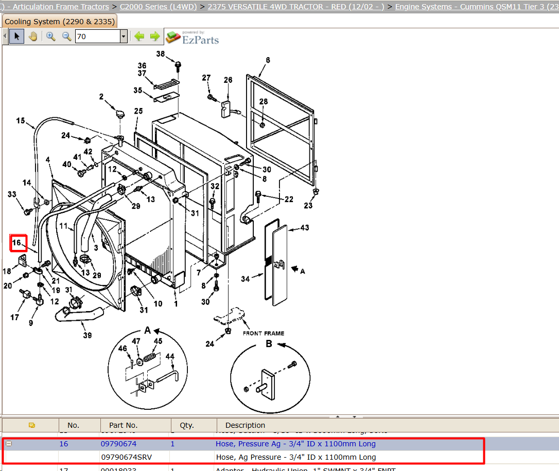This screenshot has height=471, width=559.
Task: Collapse the row 16 expander box
Action: [x=9, y=444]
